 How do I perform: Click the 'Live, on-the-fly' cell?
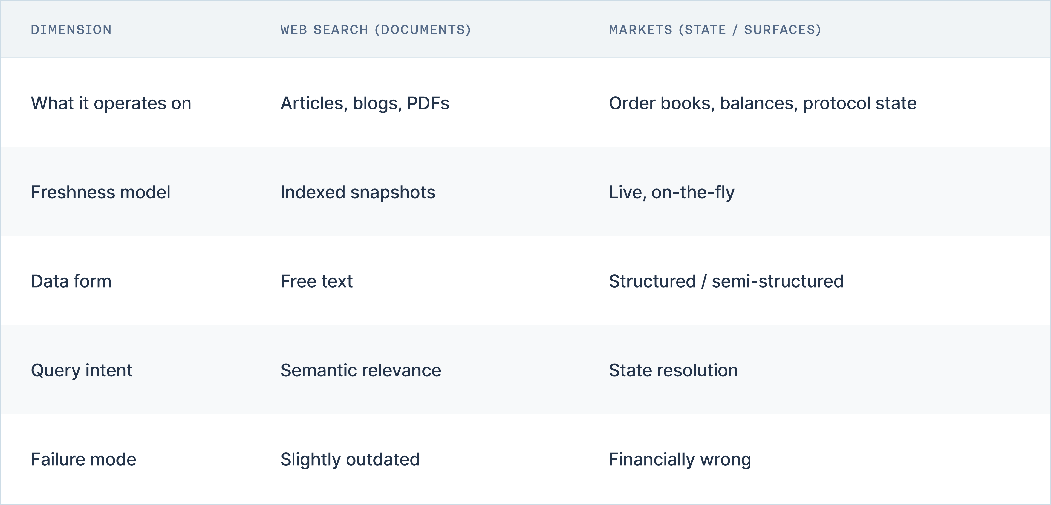(671, 192)
